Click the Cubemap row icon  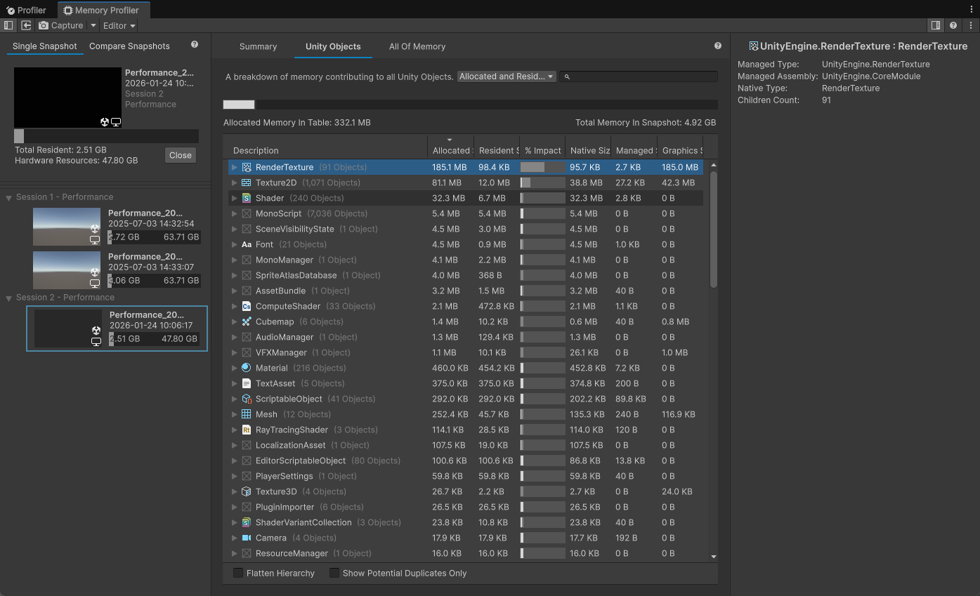click(x=247, y=322)
